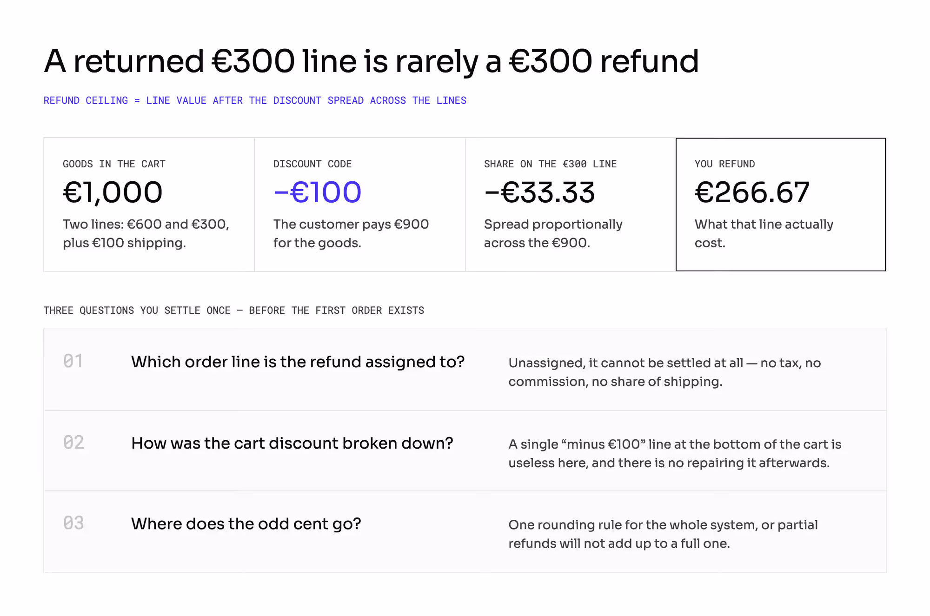Click the −€33.33 share figure
930x616 pixels.
pos(539,192)
